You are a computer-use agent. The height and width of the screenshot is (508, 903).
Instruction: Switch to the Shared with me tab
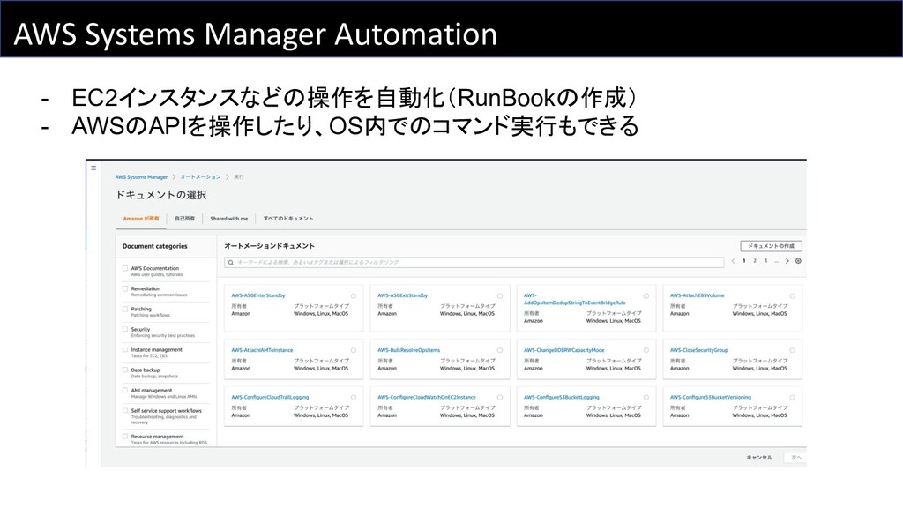tap(228, 219)
